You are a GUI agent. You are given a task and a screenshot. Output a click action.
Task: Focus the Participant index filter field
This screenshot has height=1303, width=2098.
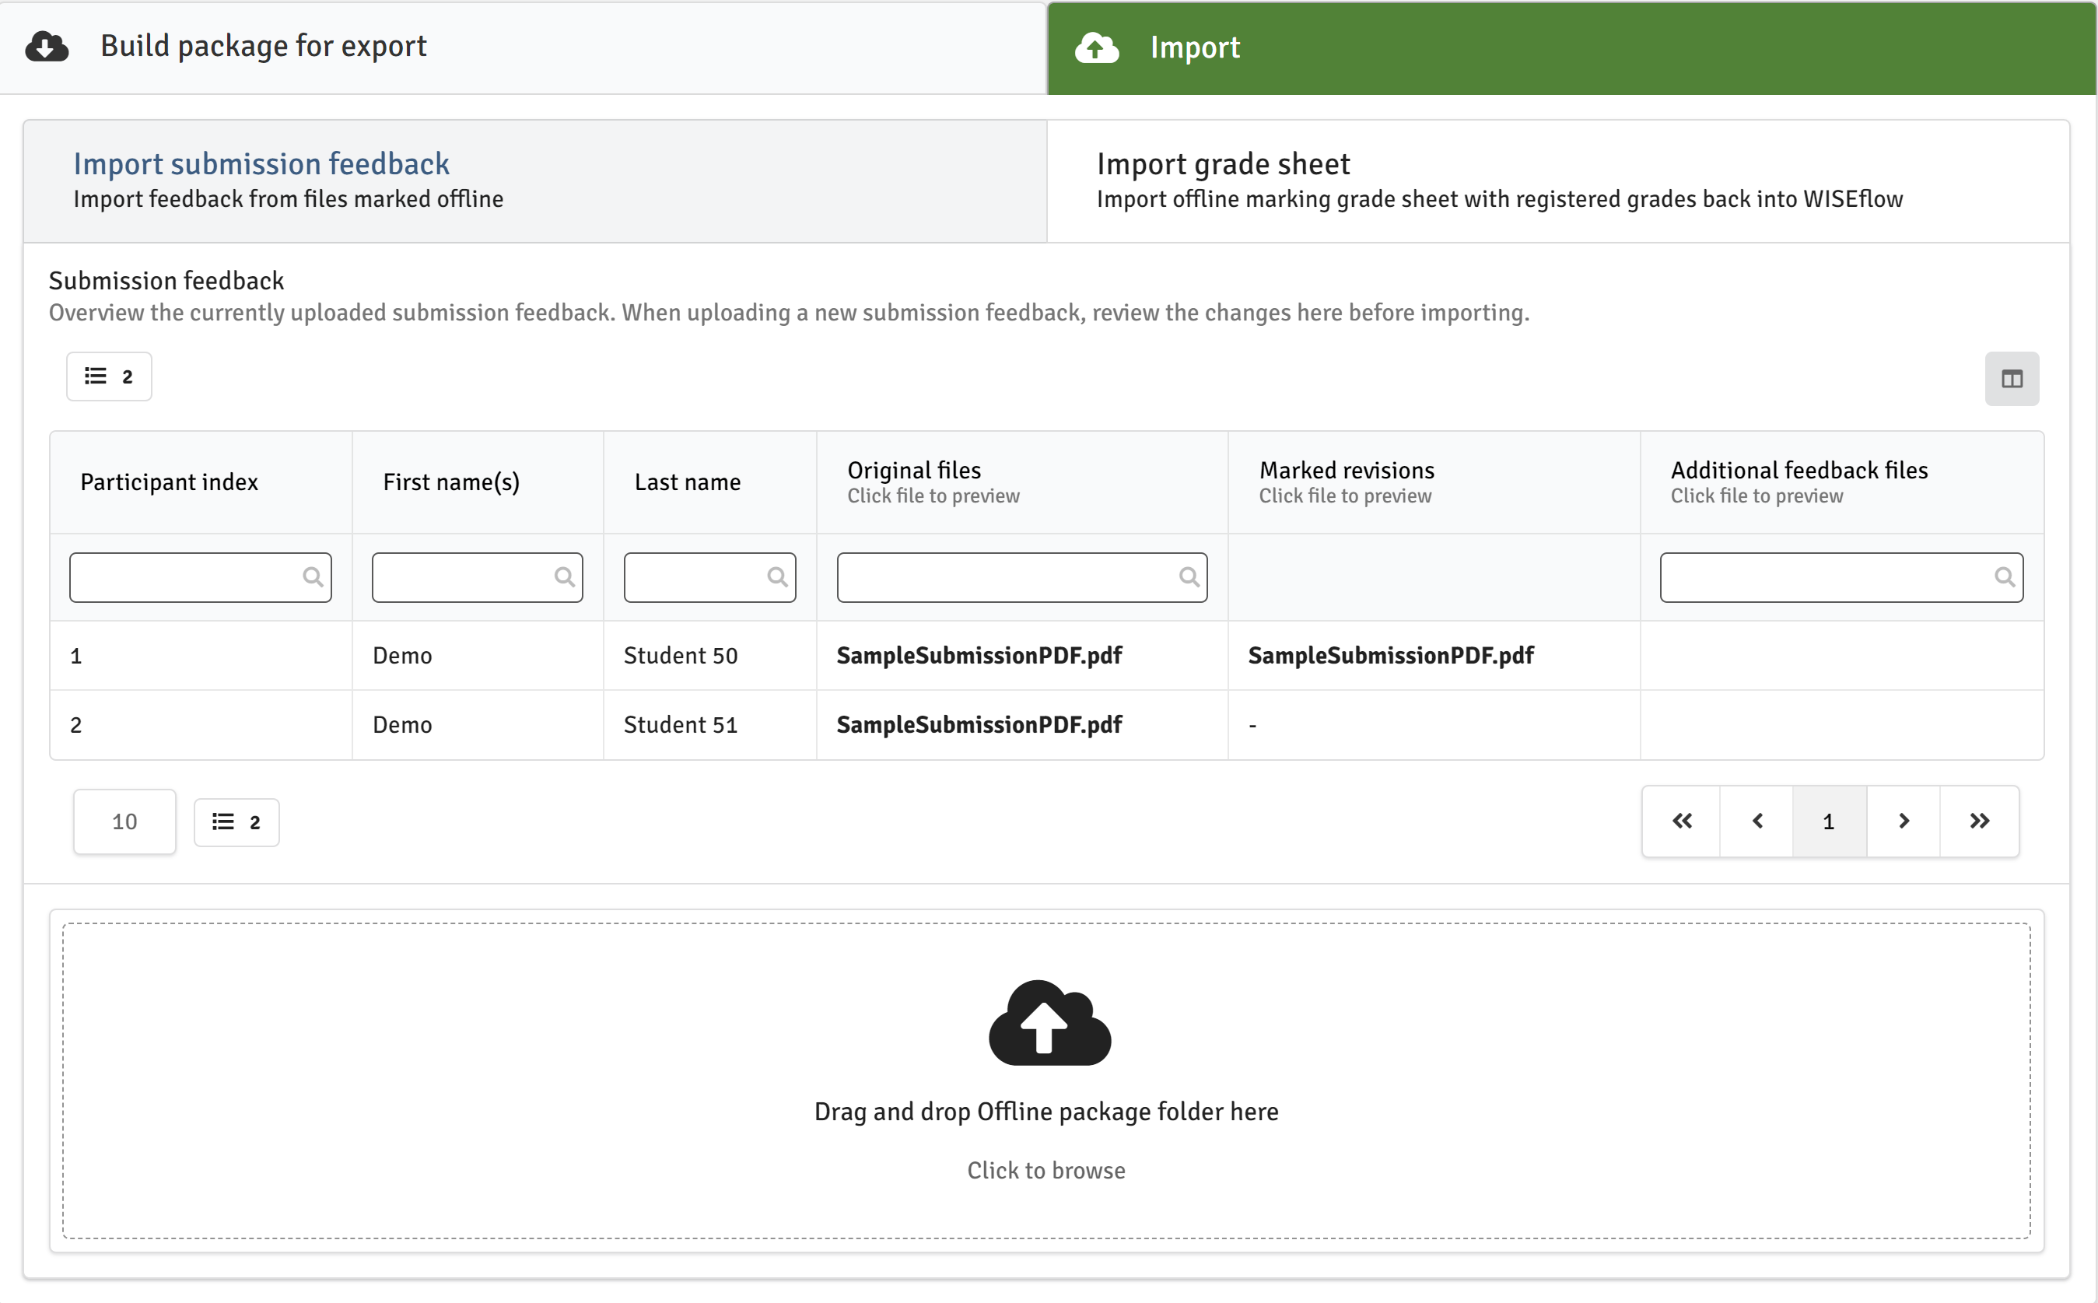point(201,577)
